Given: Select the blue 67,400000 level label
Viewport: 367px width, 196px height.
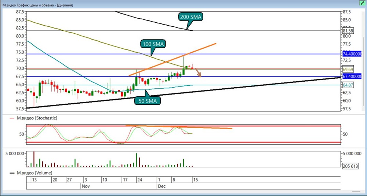Looking at the screenshot, I should (352, 77).
